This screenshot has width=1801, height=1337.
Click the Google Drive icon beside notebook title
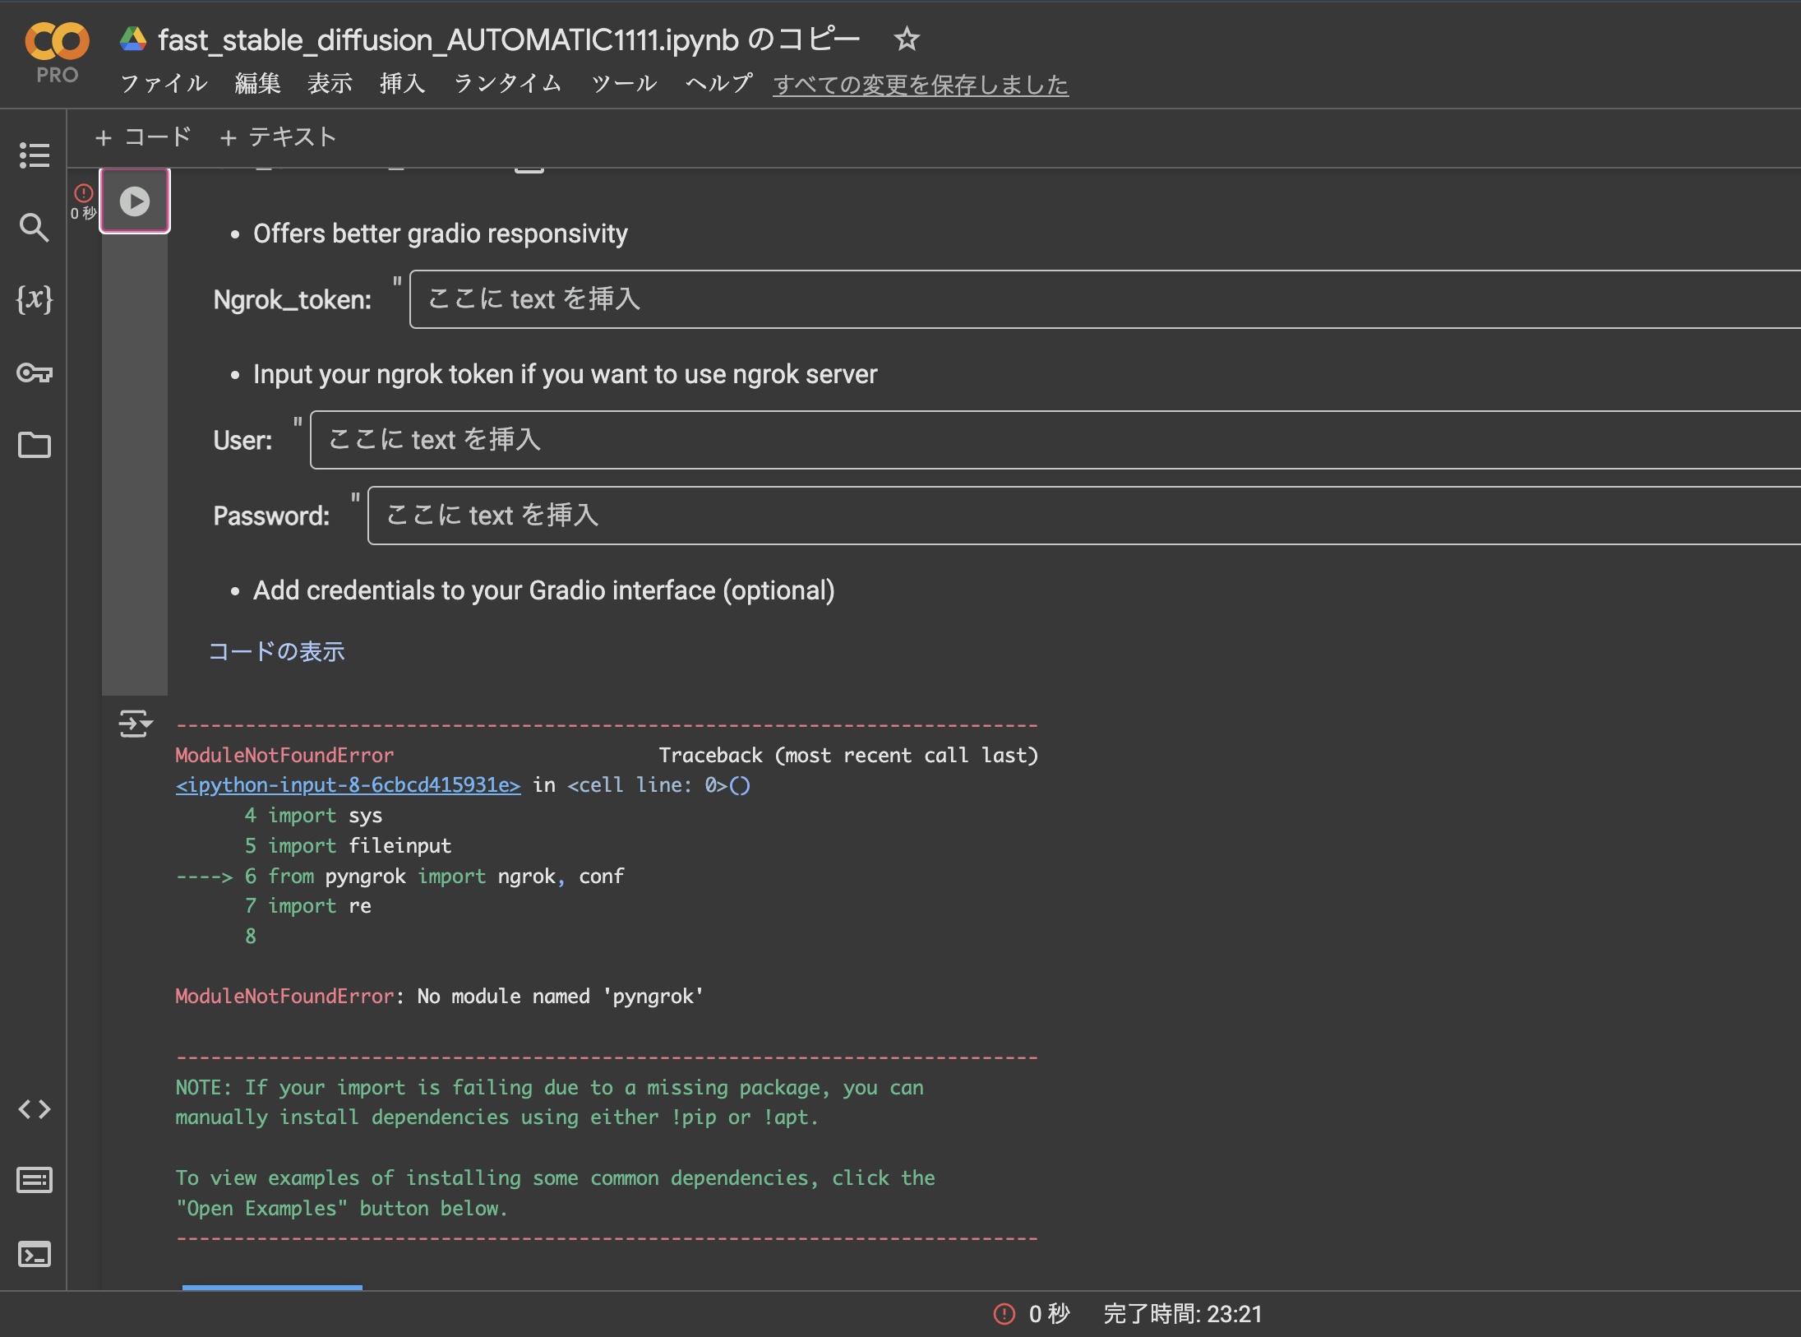coord(133,39)
